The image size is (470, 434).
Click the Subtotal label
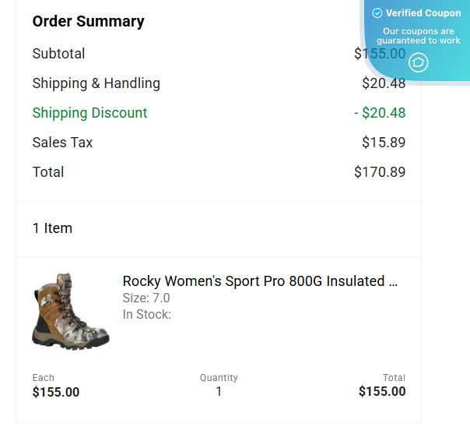(x=58, y=54)
